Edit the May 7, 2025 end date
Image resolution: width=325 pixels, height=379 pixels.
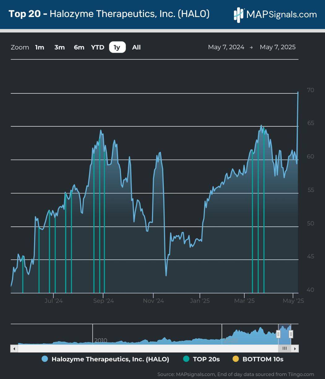tap(278, 47)
